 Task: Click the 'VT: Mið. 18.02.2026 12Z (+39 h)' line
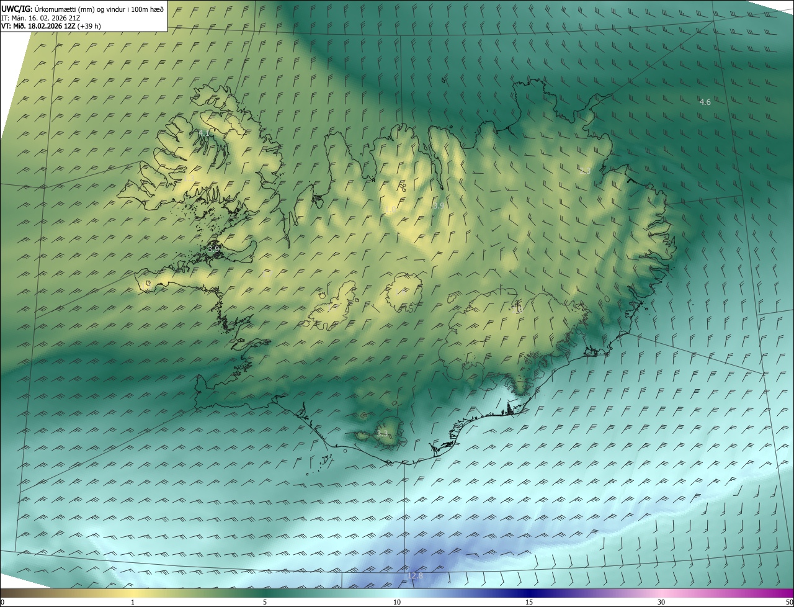(51, 26)
